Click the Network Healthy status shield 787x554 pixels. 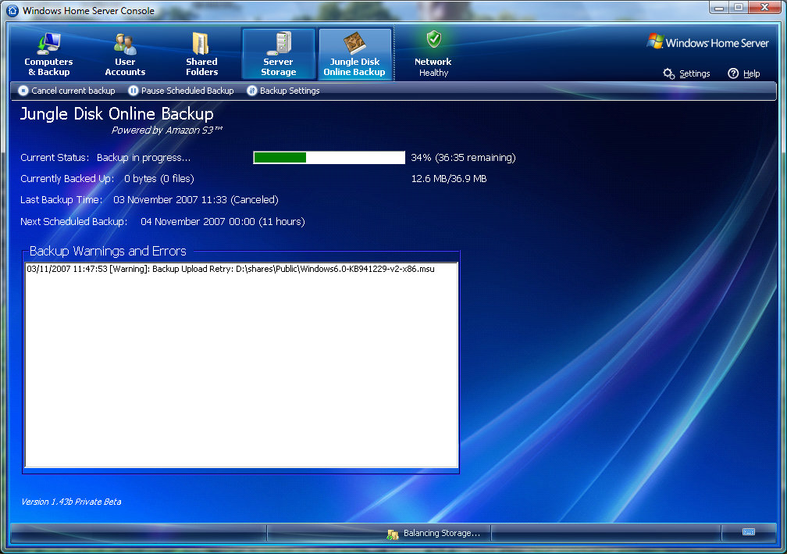[433, 38]
